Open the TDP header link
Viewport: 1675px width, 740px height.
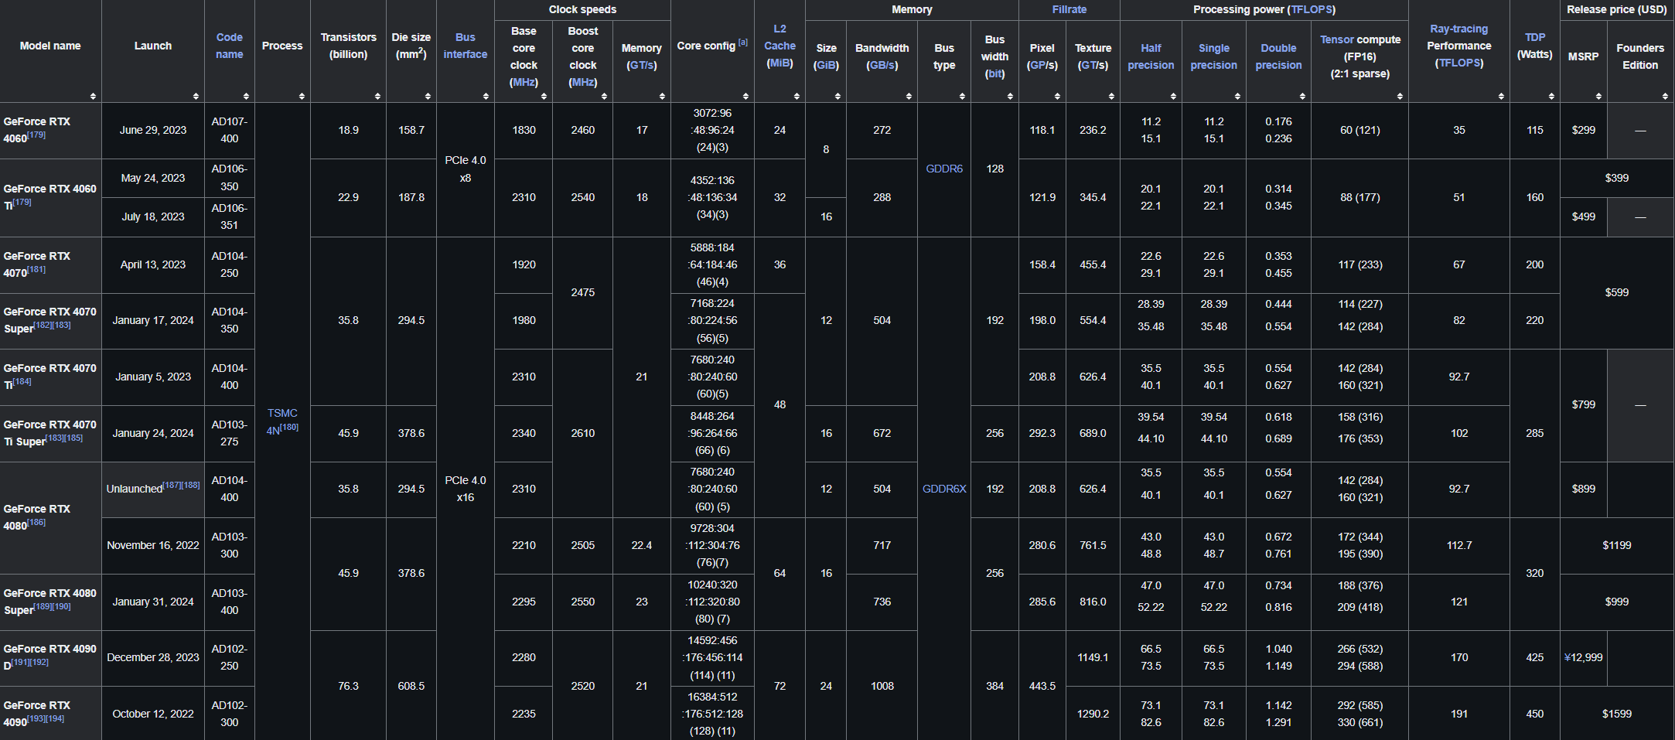click(1535, 37)
